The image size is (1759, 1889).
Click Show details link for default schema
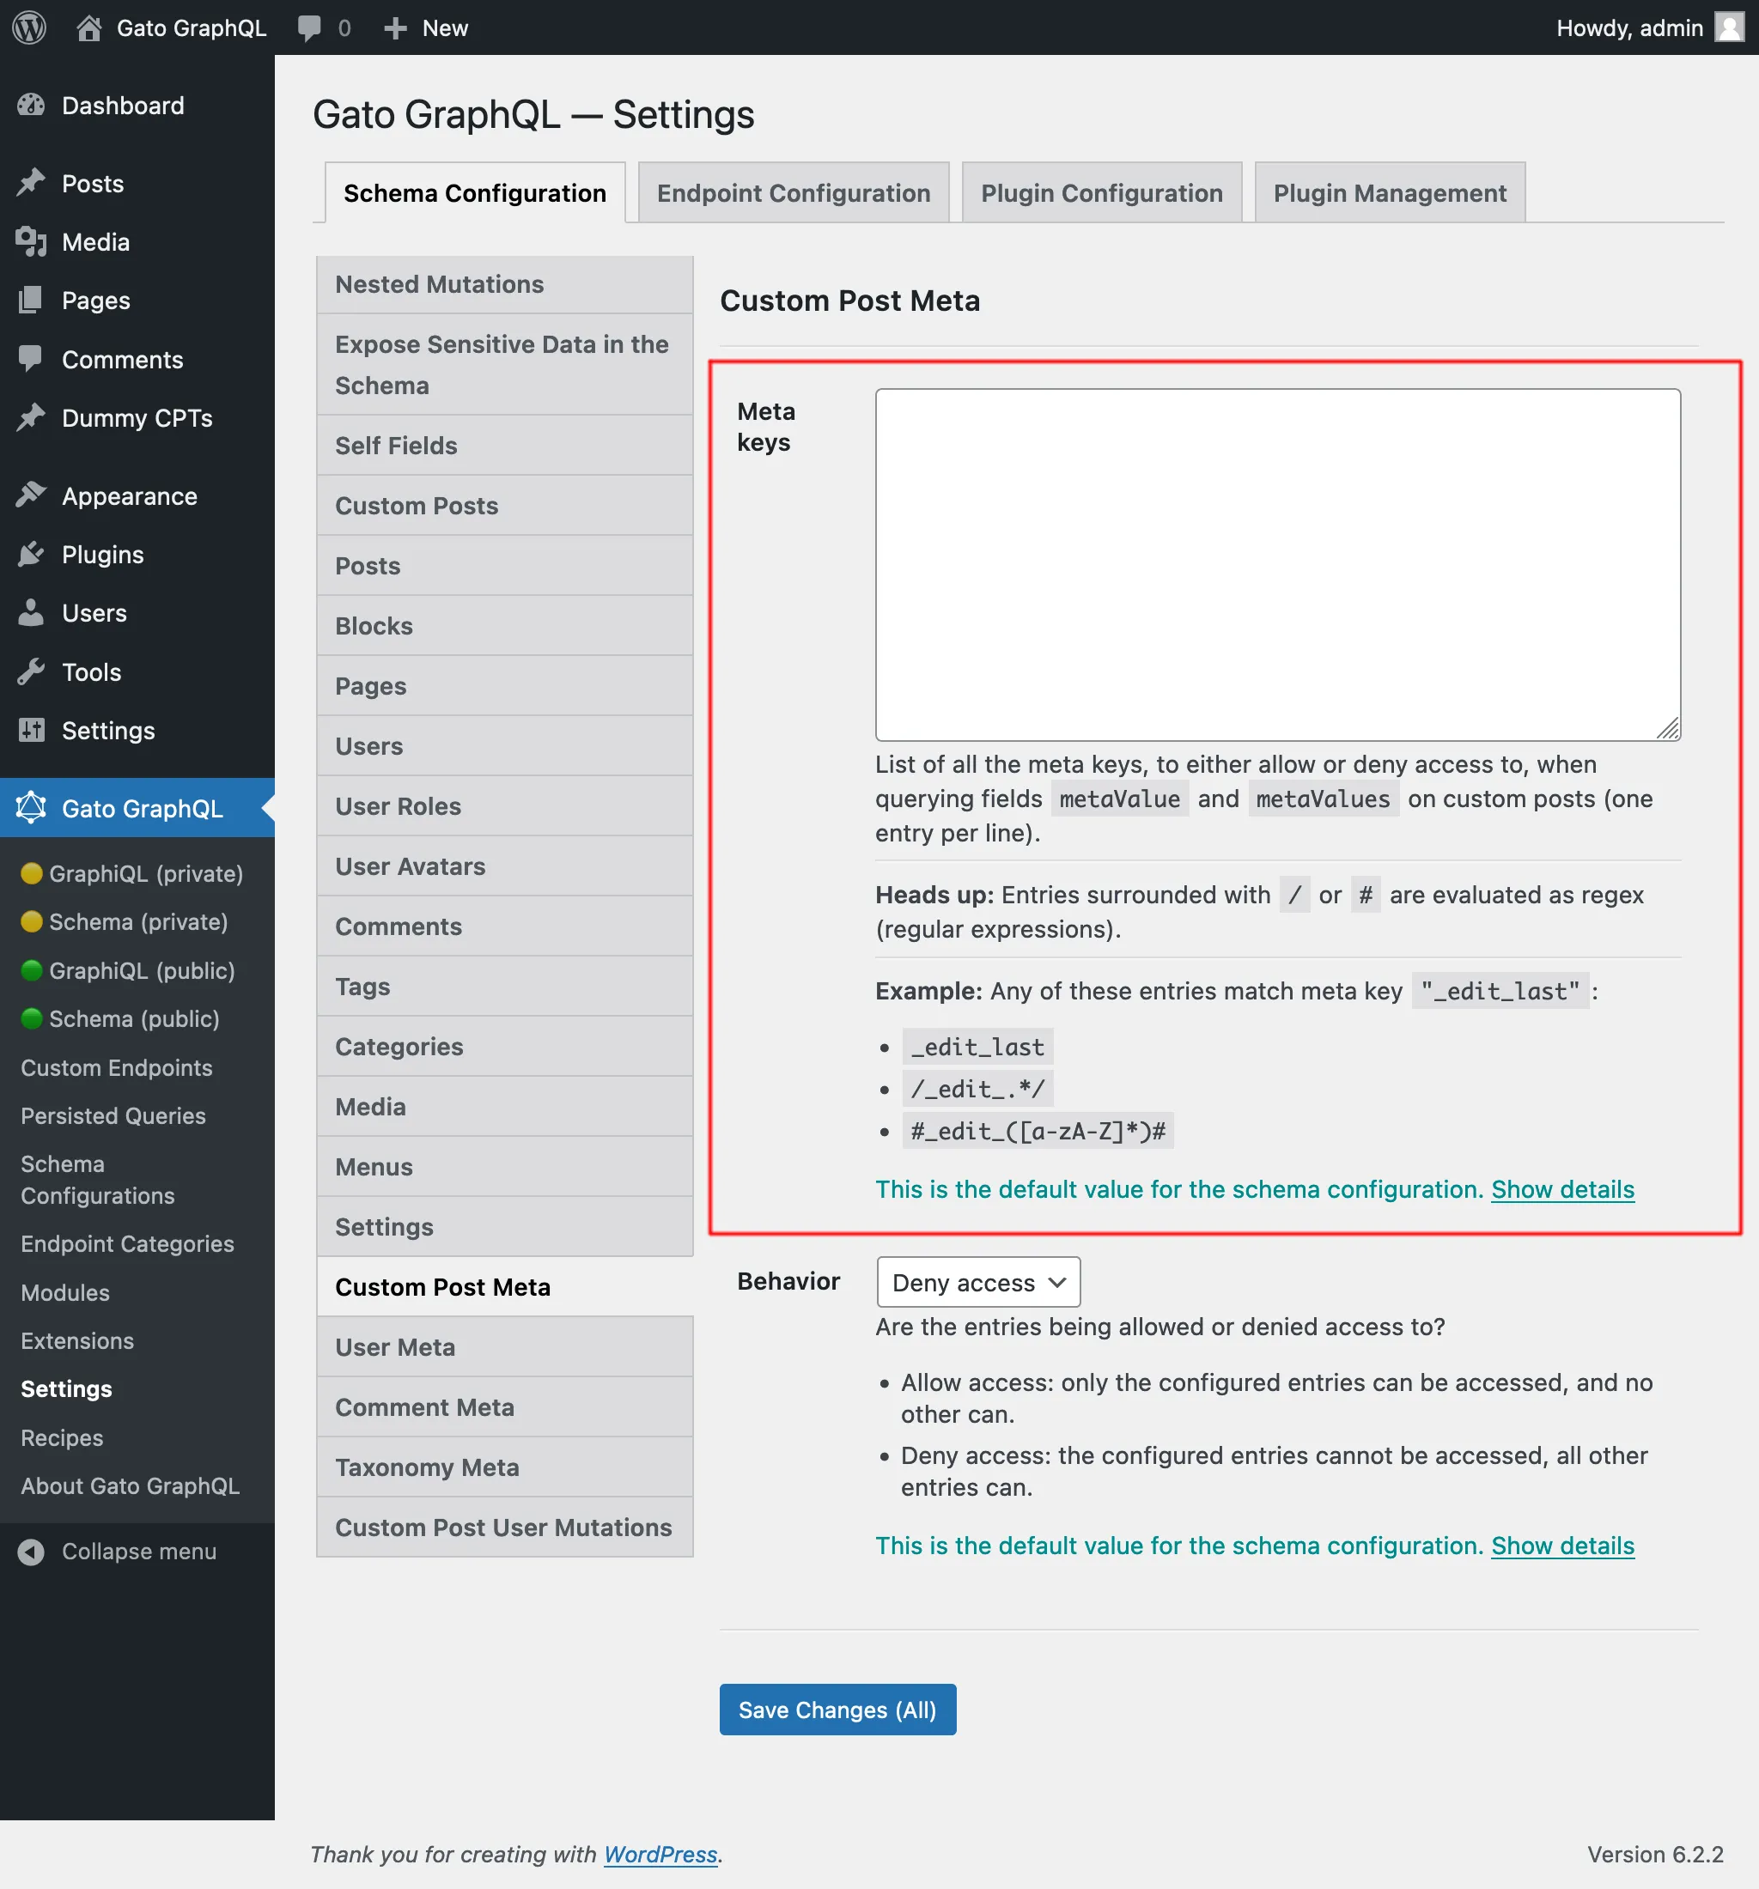(1561, 1190)
